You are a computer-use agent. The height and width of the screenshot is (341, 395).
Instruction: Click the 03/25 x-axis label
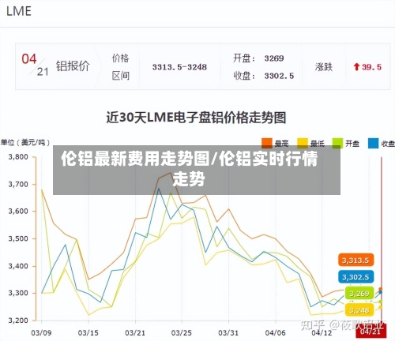pyautogui.click(x=182, y=332)
